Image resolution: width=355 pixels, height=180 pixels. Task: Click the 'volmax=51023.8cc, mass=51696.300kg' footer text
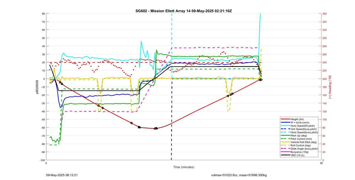click(x=239, y=175)
